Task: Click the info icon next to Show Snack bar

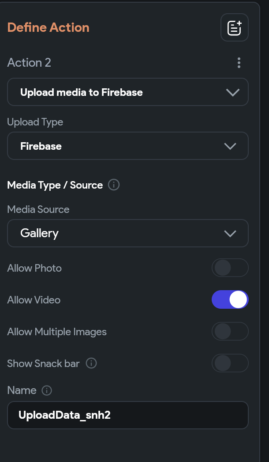Action: click(x=91, y=363)
